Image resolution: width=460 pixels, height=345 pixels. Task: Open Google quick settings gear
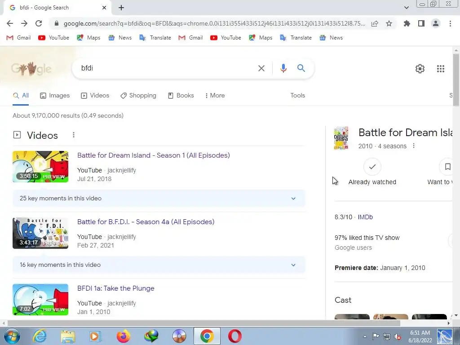click(420, 69)
